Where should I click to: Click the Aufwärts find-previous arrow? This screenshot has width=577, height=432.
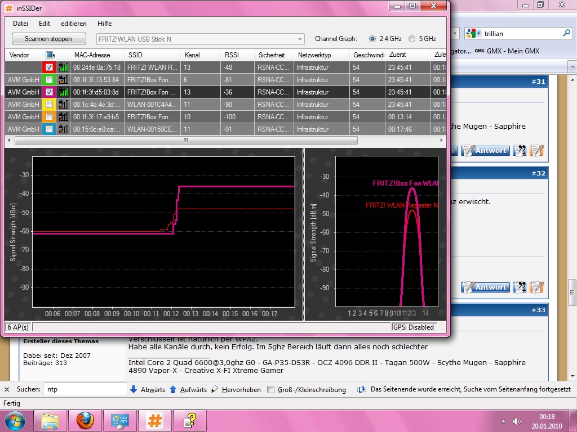click(x=173, y=389)
